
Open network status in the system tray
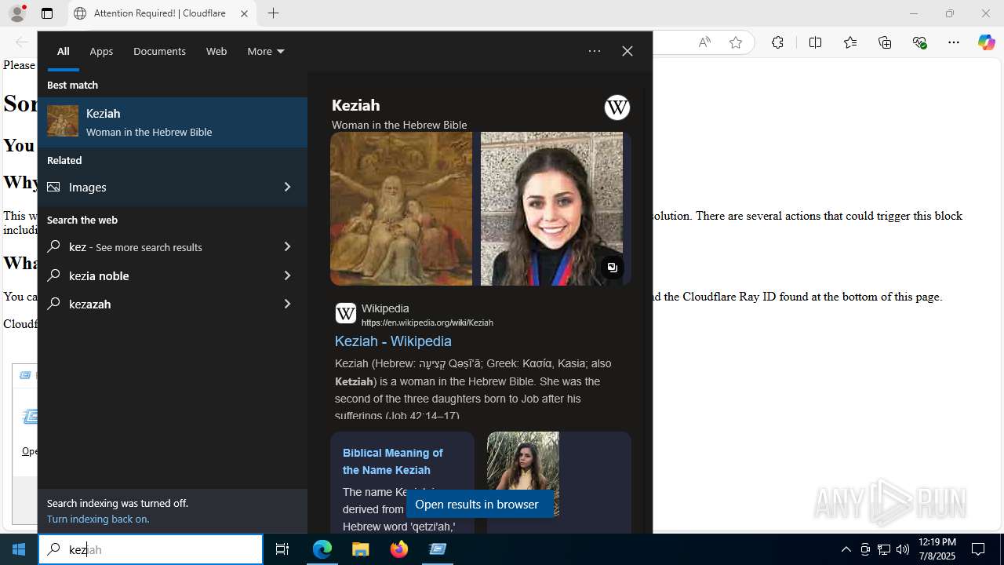[x=884, y=549]
